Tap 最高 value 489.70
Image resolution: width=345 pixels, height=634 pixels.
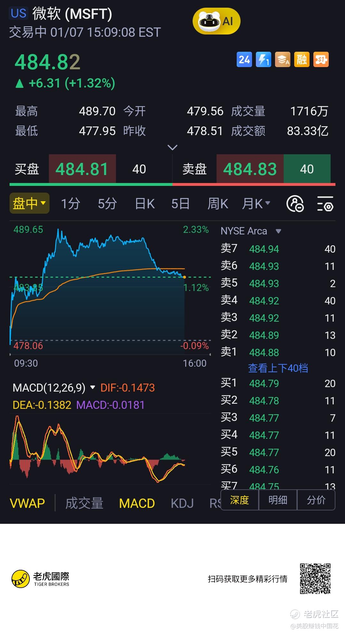click(x=97, y=111)
